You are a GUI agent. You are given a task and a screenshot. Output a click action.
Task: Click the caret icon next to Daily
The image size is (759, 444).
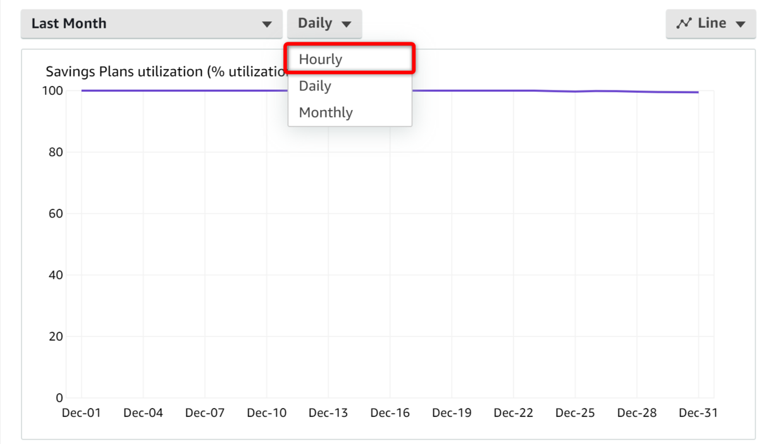coord(346,25)
